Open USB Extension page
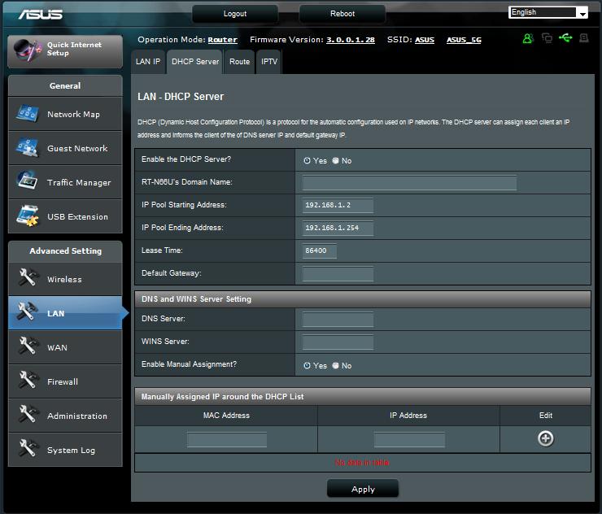 point(65,216)
